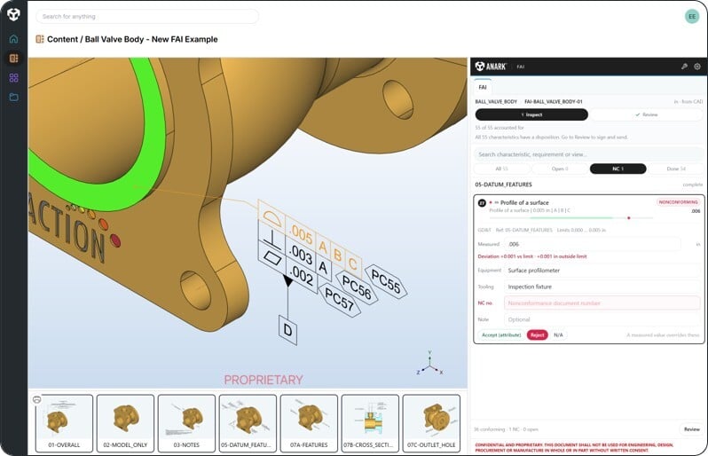Select the PC56 callout tag in the viewport
708x456 pixels.
click(357, 287)
